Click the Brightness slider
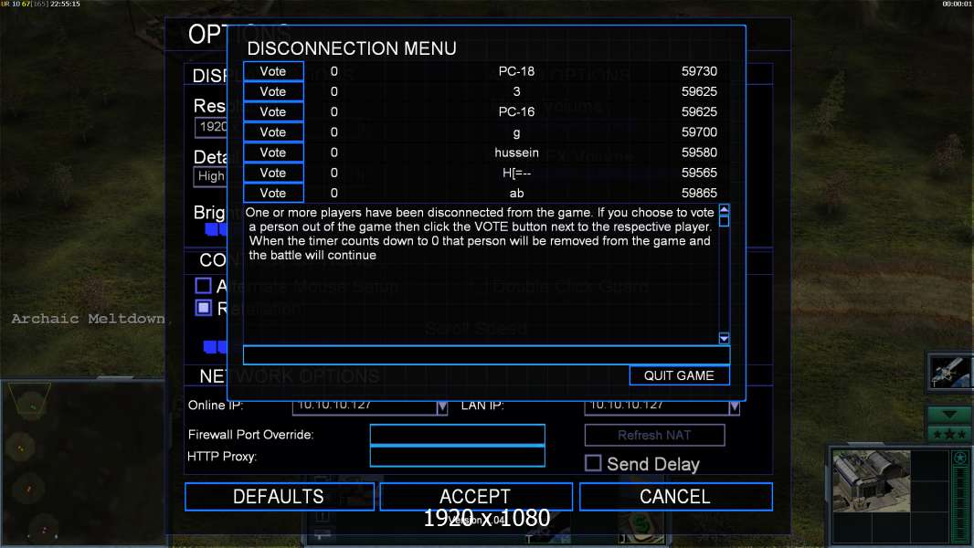This screenshot has width=974, height=548. coord(216,229)
